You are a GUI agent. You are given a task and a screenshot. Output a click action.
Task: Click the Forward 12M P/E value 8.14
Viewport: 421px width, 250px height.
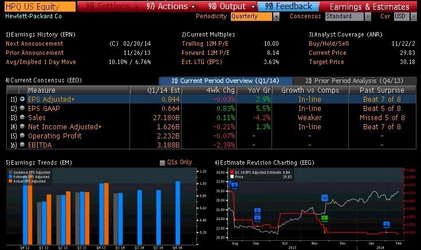click(x=273, y=53)
